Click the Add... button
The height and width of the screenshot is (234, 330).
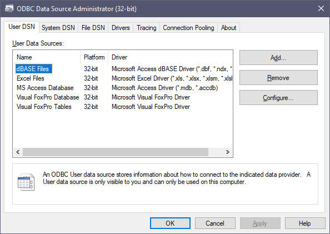pos(278,57)
